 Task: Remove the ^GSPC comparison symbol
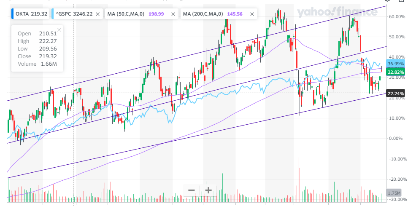coord(97,14)
